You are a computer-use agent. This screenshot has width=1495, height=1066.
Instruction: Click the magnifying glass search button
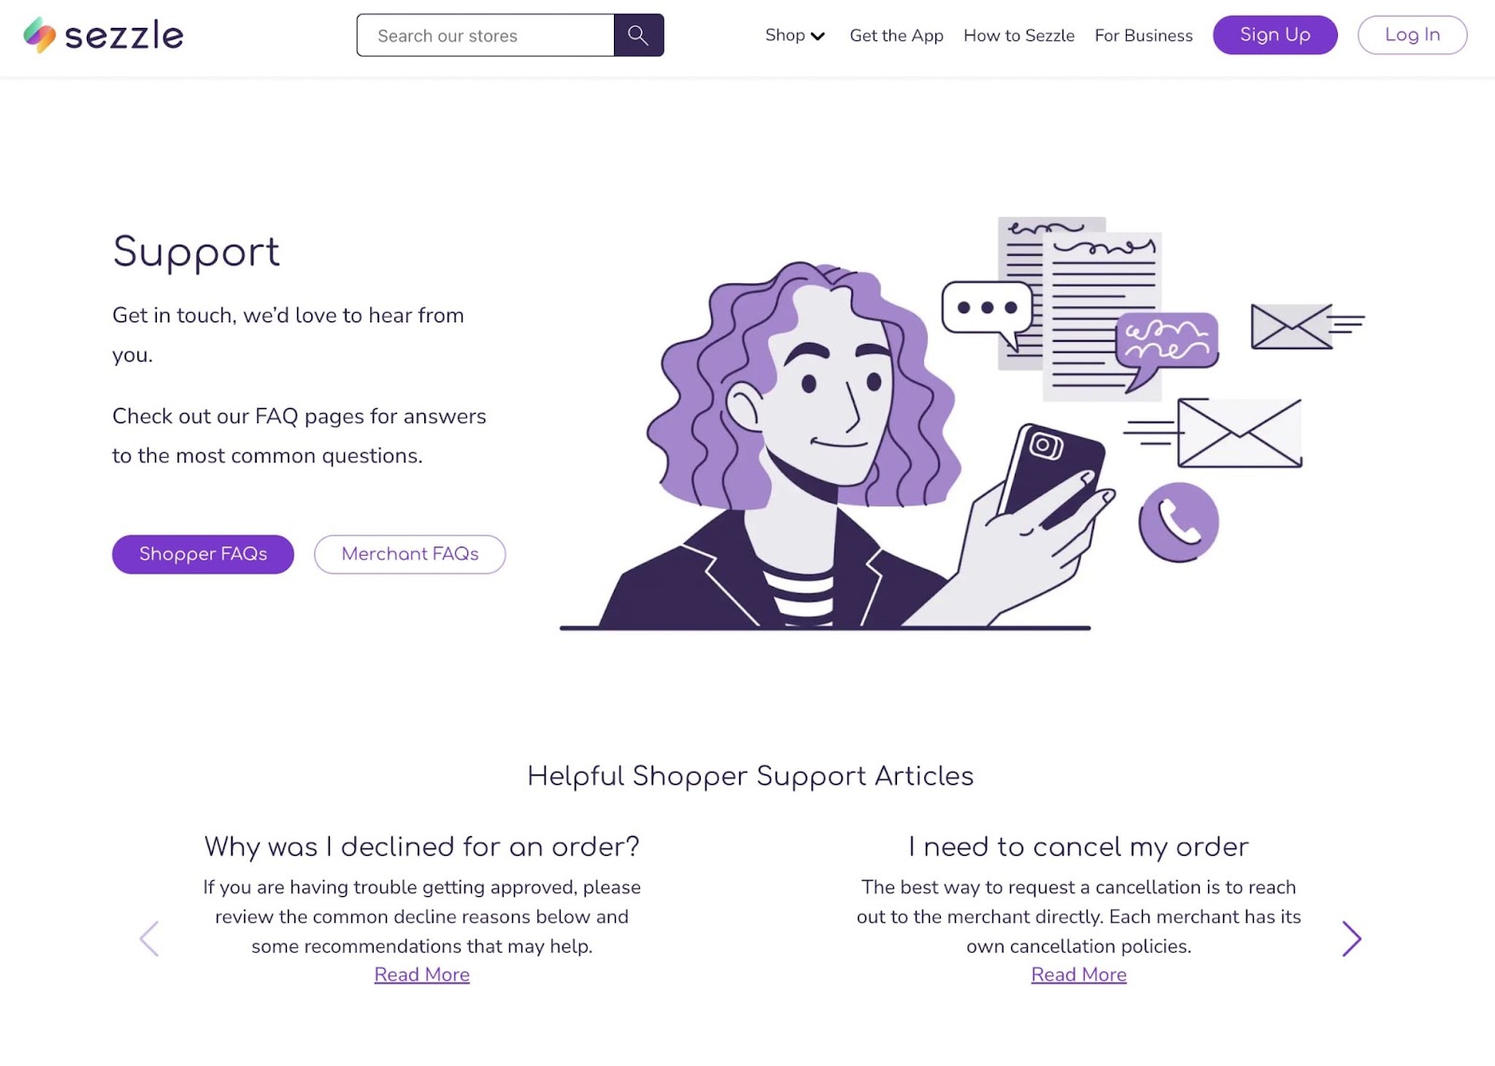click(638, 36)
